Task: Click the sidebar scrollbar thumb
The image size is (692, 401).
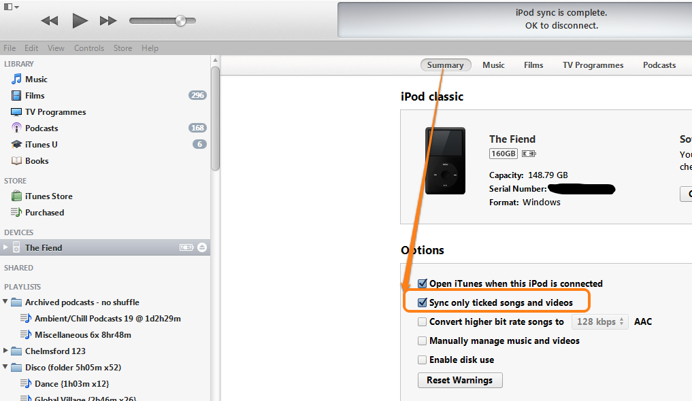Action: click(x=216, y=118)
